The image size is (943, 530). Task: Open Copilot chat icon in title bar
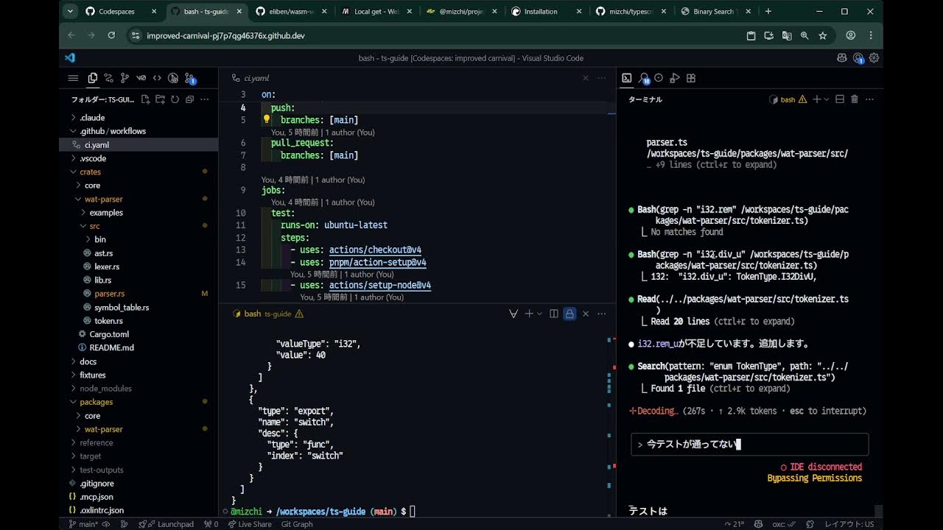(x=842, y=58)
